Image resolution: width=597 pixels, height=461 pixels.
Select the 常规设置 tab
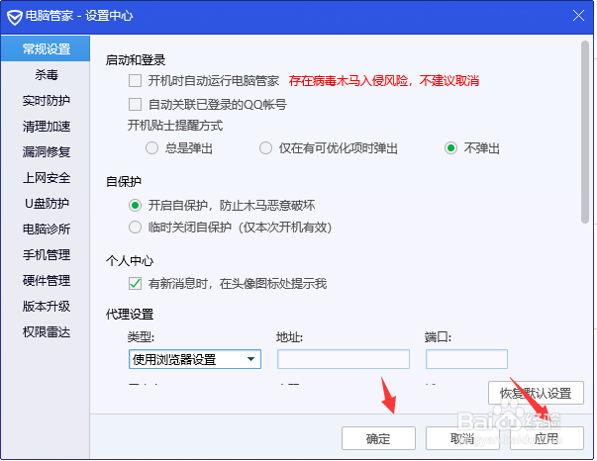pyautogui.click(x=46, y=48)
